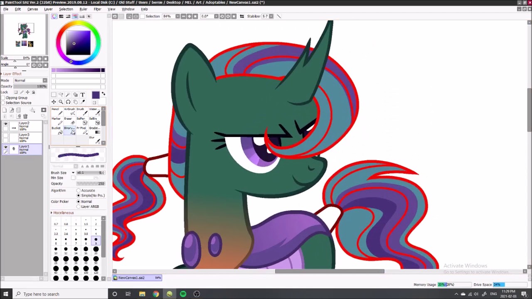Select the Magic Wand tool
This screenshot has height=299, width=532.
pyautogui.click(x=68, y=95)
